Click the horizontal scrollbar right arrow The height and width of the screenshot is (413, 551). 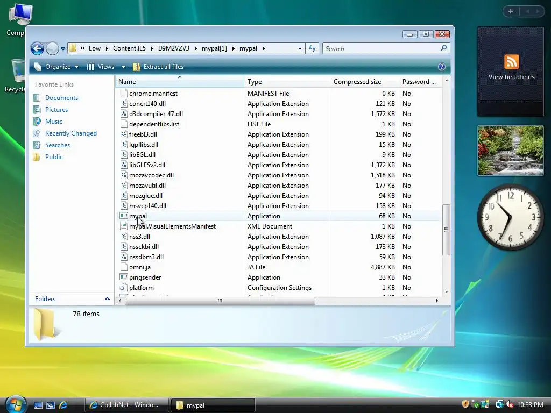[437, 301]
